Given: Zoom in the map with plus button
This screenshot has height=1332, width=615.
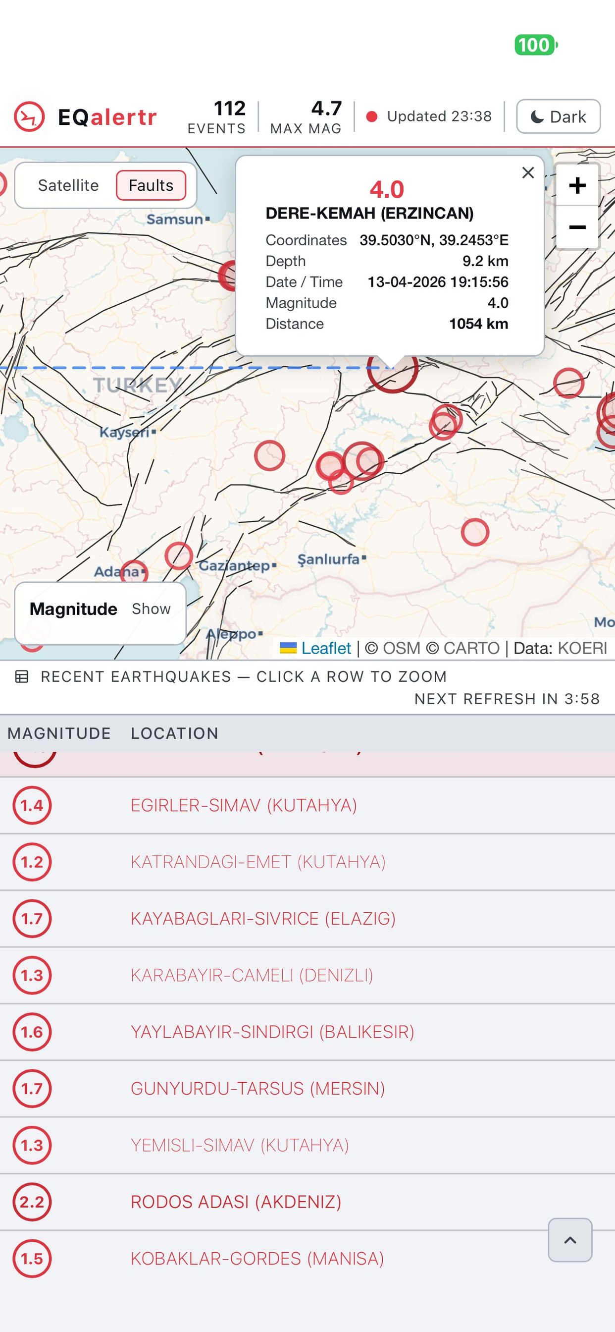Looking at the screenshot, I should pyautogui.click(x=577, y=185).
